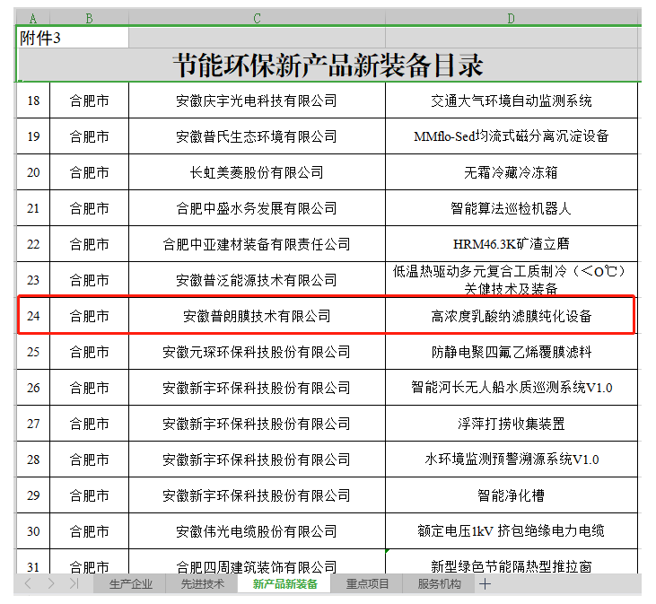Select cell 智能净化槽
Viewport: 656px width, 604px height.
[512, 495]
